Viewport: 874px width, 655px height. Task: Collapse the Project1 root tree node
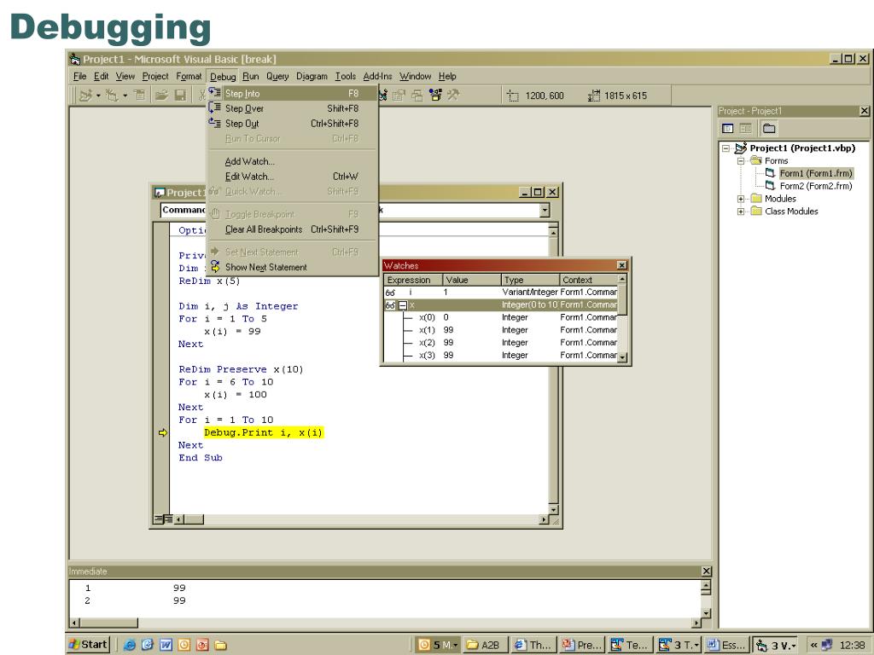(725, 148)
